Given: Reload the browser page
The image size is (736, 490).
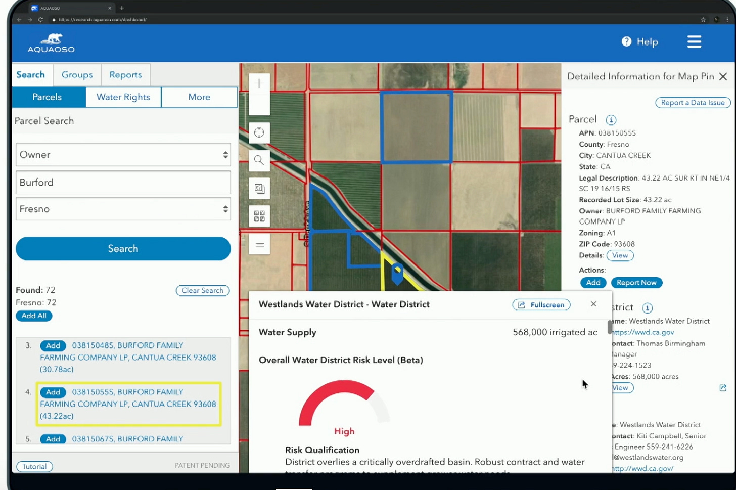Looking at the screenshot, I should tap(40, 20).
